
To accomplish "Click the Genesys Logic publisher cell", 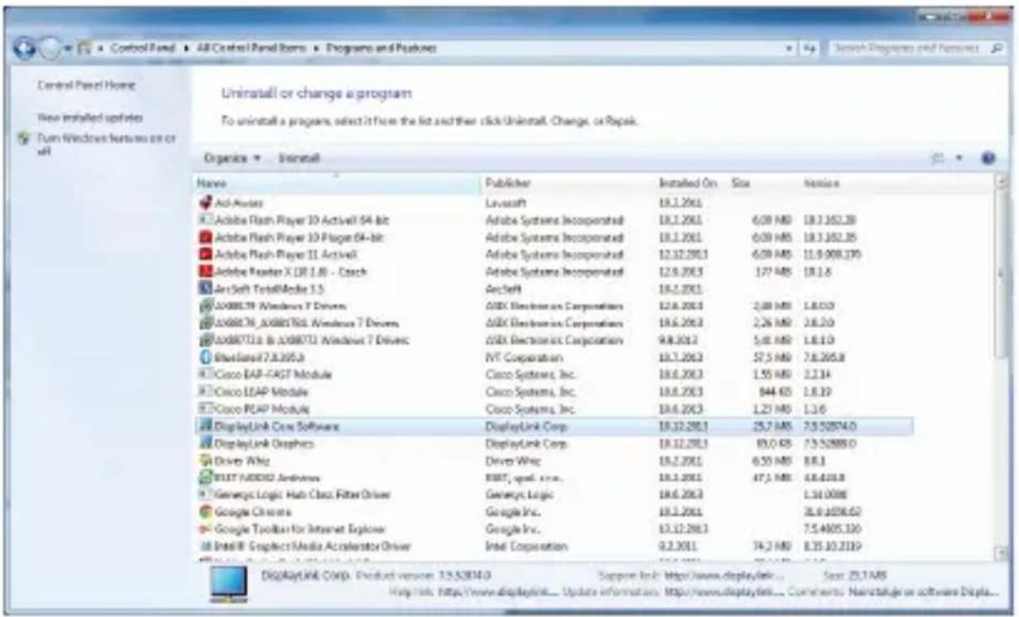I will tap(519, 495).
